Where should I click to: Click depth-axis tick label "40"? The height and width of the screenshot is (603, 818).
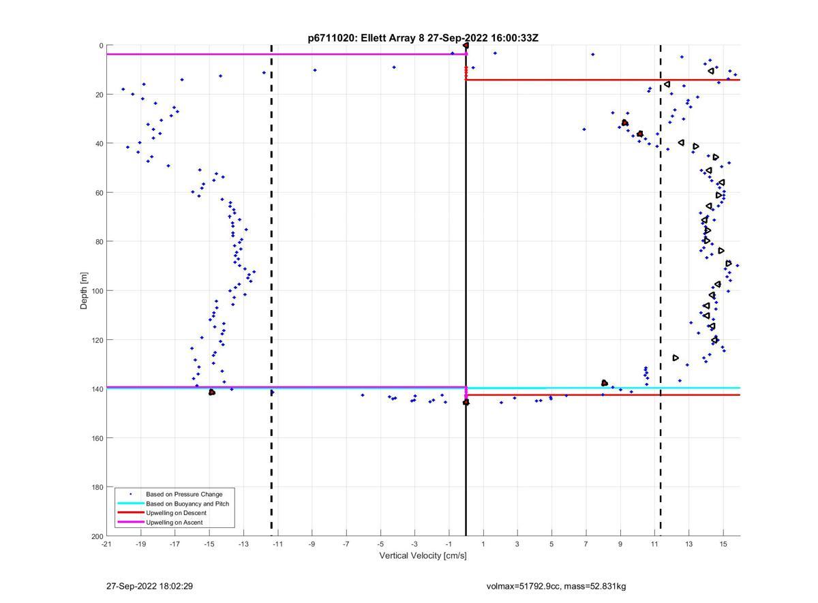tap(99, 144)
